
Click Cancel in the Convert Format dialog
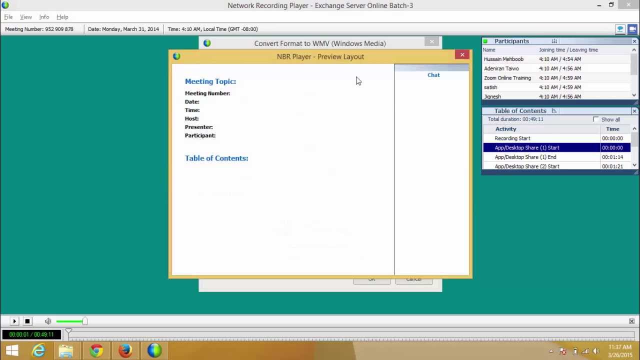pos(414,280)
